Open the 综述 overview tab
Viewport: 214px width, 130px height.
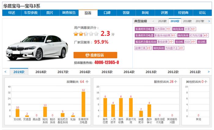point(12,13)
